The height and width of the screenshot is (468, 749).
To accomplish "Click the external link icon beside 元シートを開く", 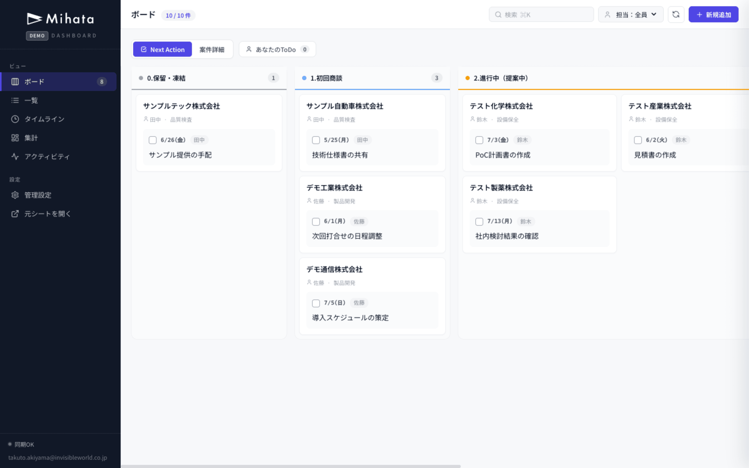I will point(15,213).
